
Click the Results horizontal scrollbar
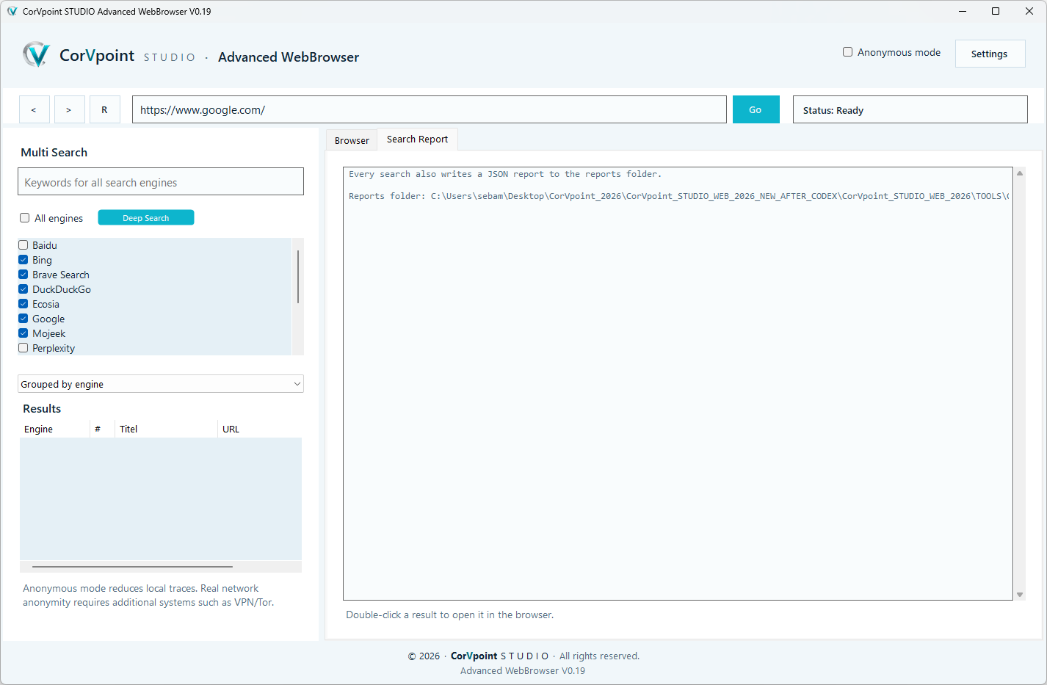coord(132,567)
